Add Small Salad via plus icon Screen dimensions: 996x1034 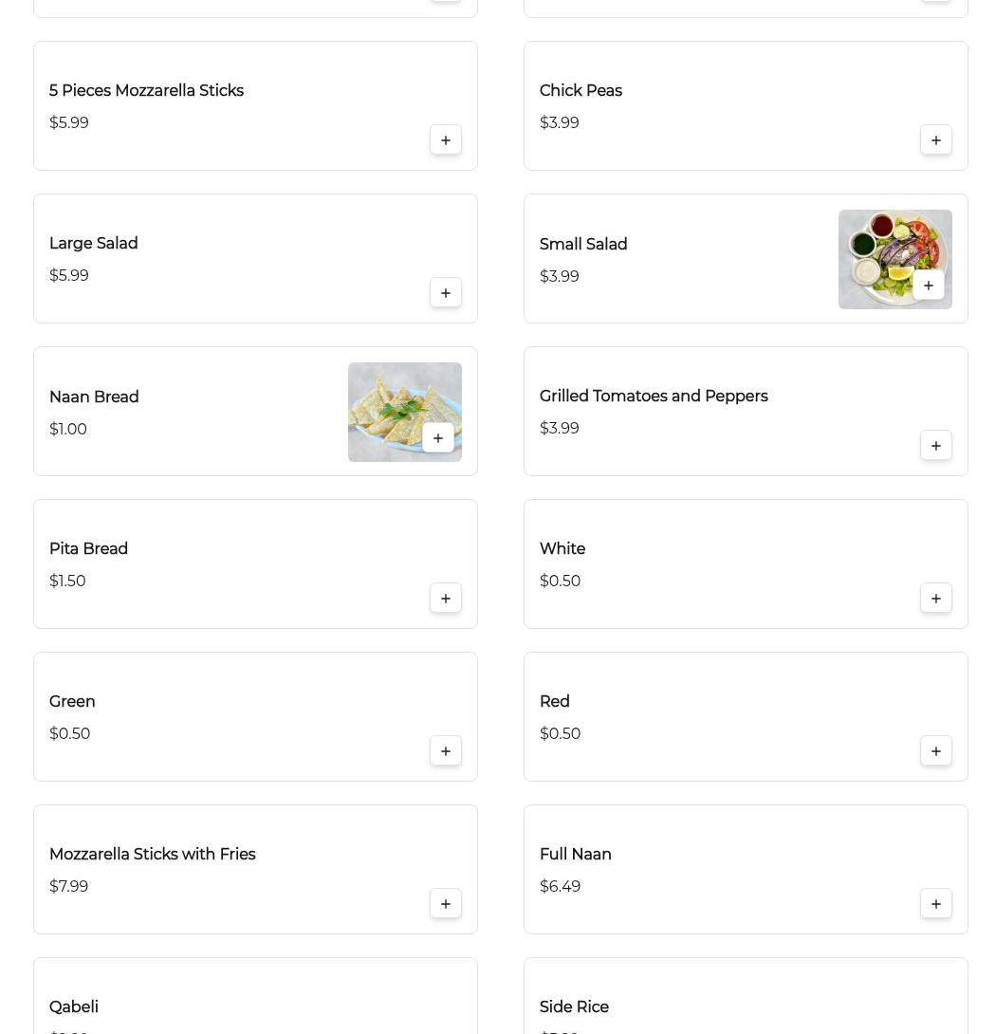pos(928,286)
